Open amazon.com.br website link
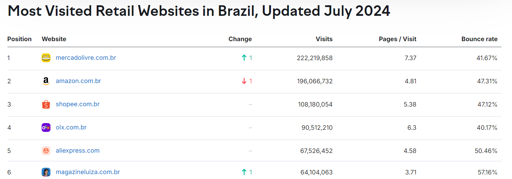Image resolution: width=512 pixels, height=179 pixels. 78,81
